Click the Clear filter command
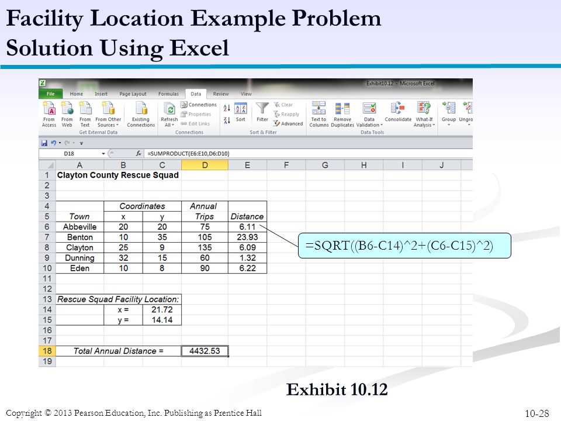Screen dimensions: 561x421 pos(283,105)
